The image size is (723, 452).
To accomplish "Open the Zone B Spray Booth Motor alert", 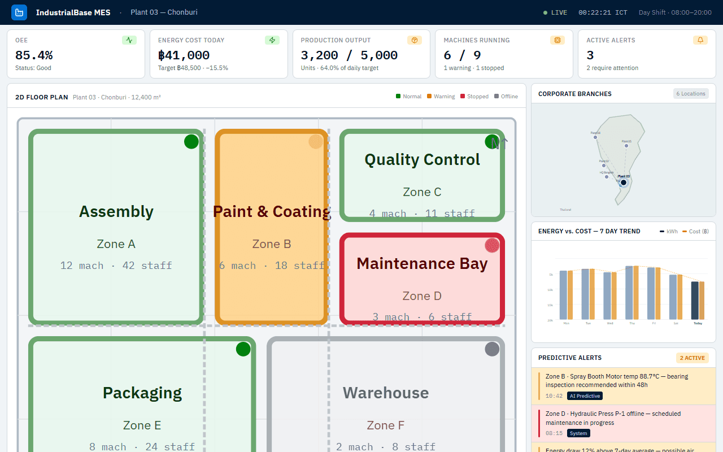I will tap(624, 386).
